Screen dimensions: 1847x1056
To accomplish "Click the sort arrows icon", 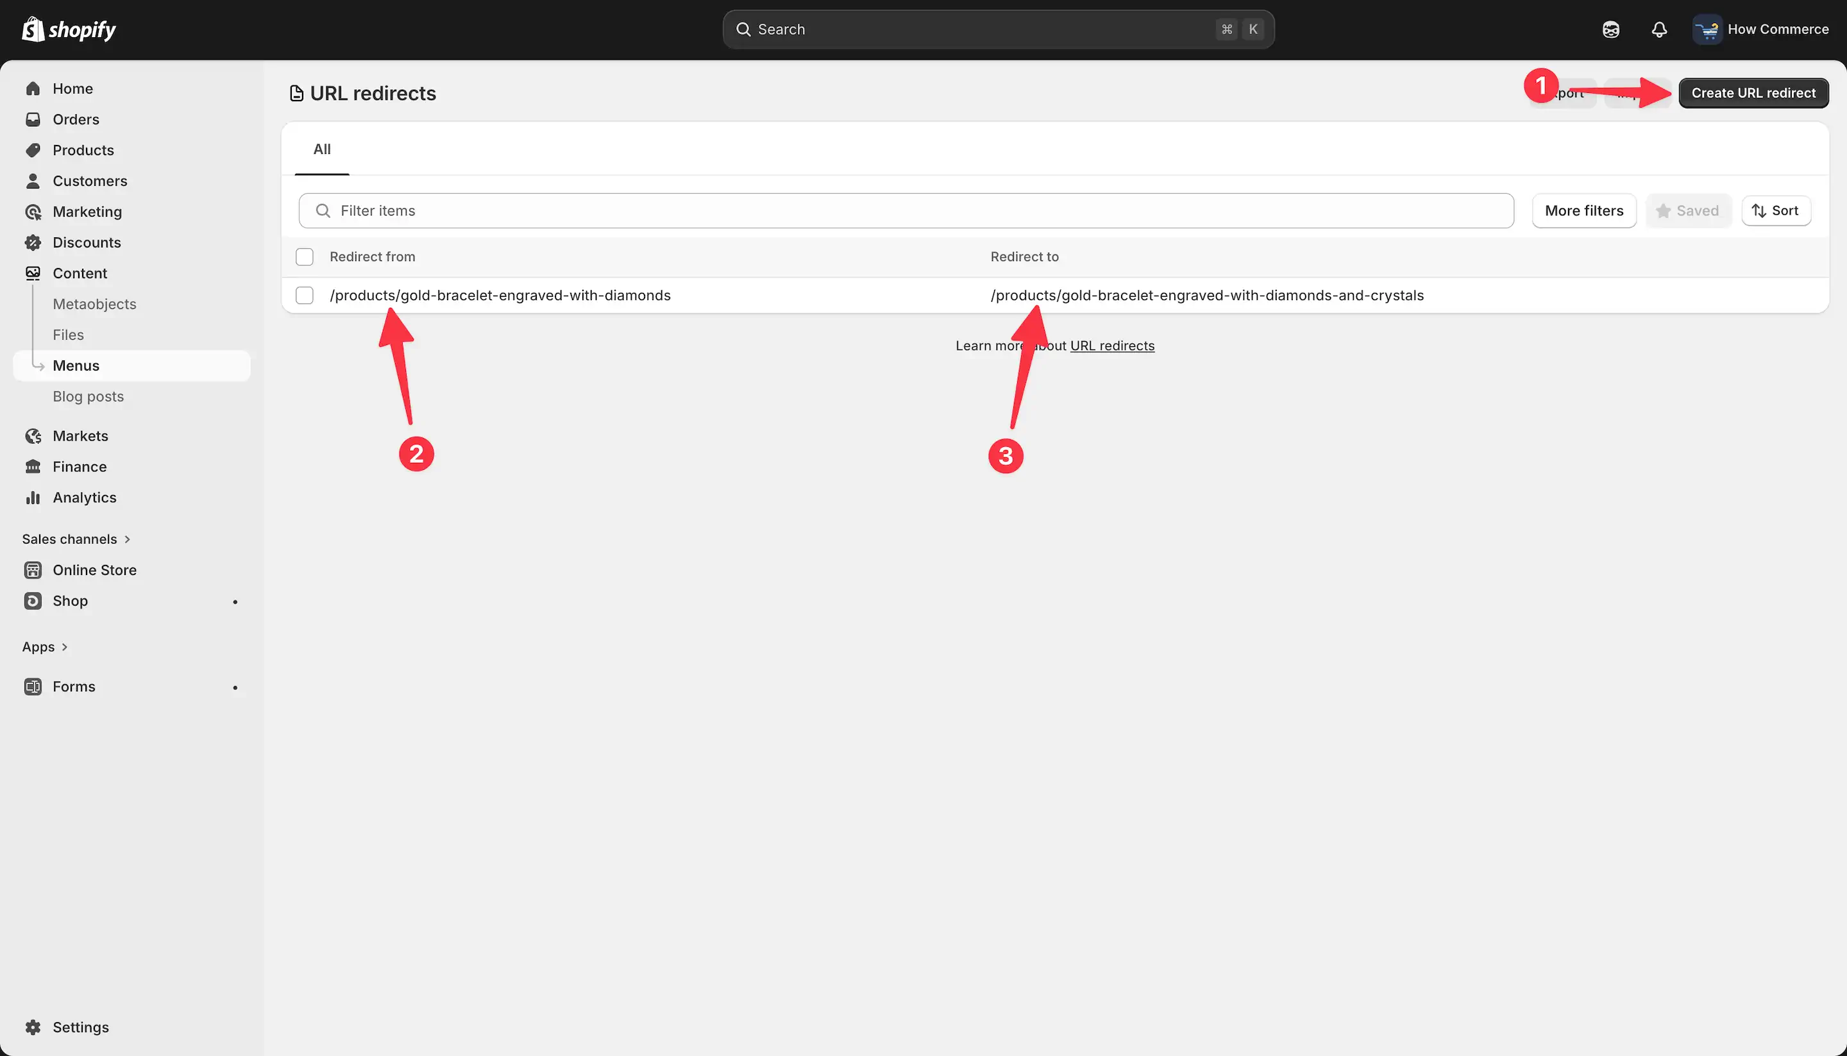I will [x=1758, y=211].
